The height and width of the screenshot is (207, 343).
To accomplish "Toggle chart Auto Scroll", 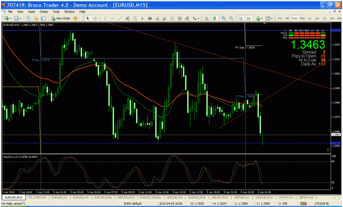I will [x=241, y=19].
